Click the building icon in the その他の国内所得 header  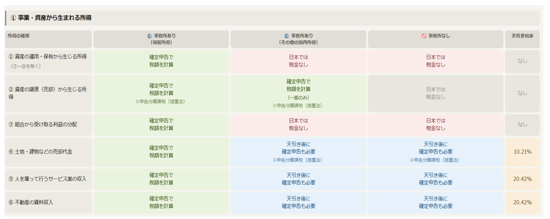[286, 36]
